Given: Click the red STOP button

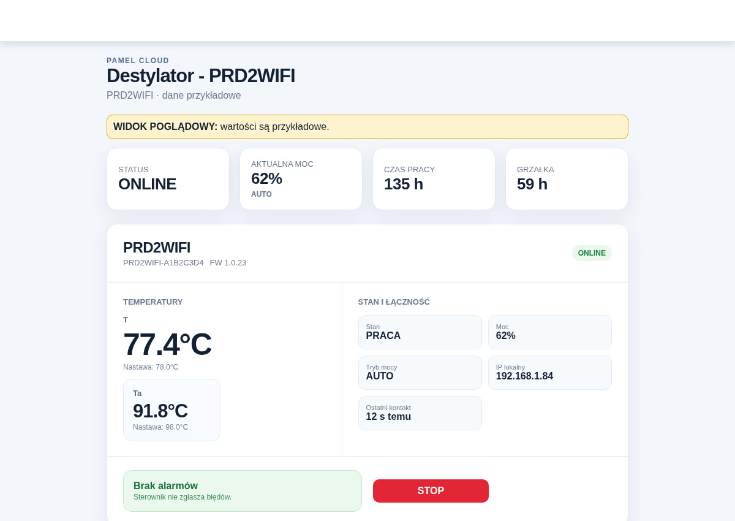Looking at the screenshot, I should click(x=431, y=491).
